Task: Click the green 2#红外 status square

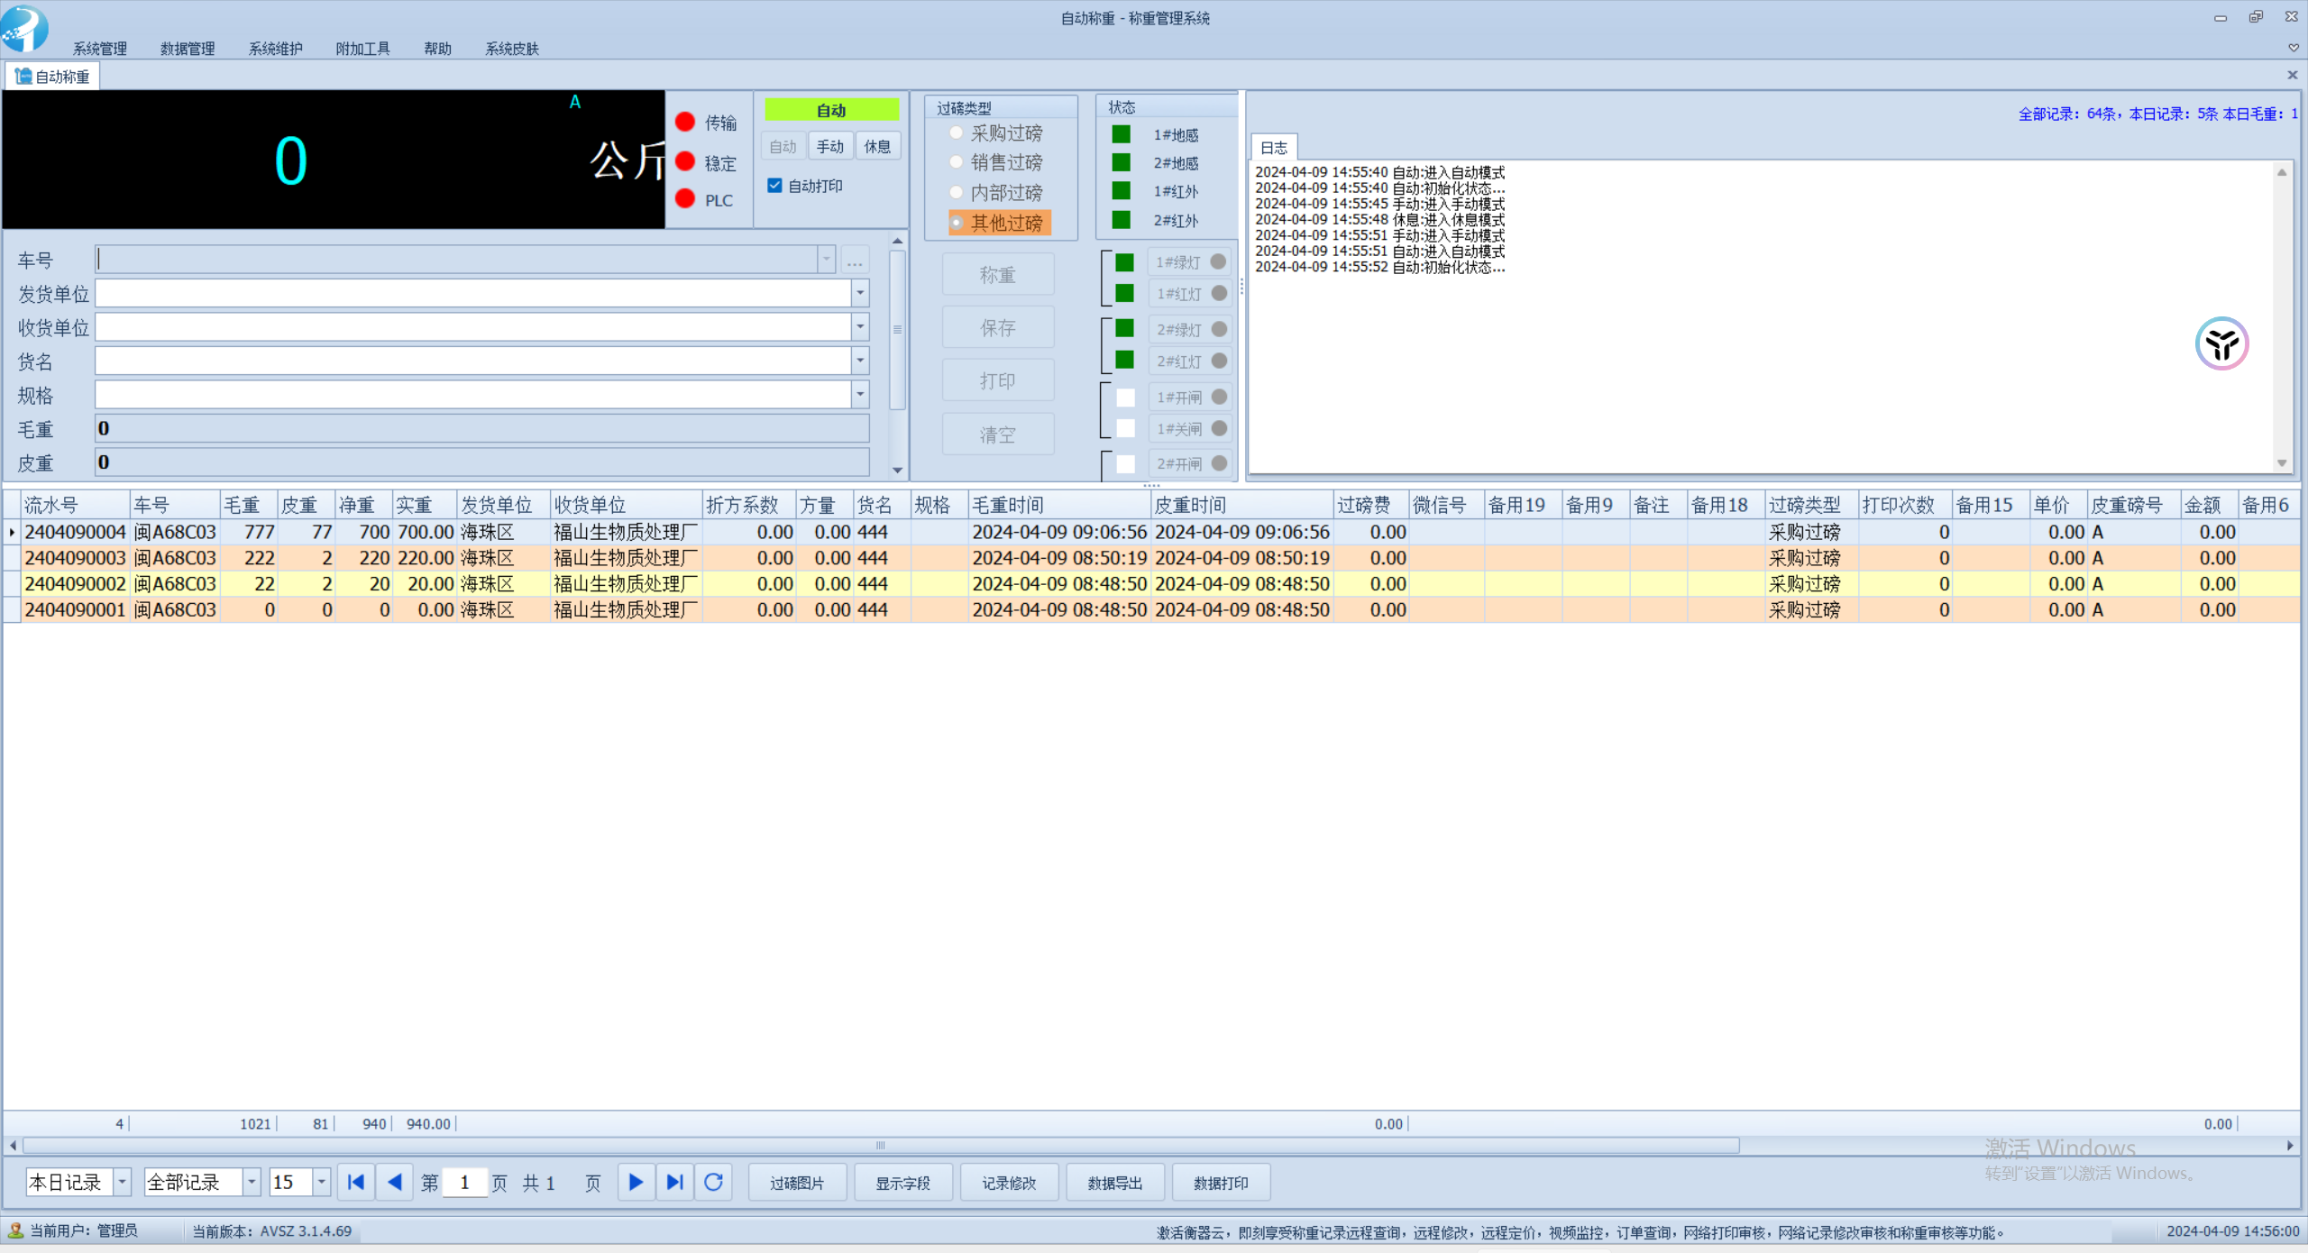Action: tap(1121, 219)
